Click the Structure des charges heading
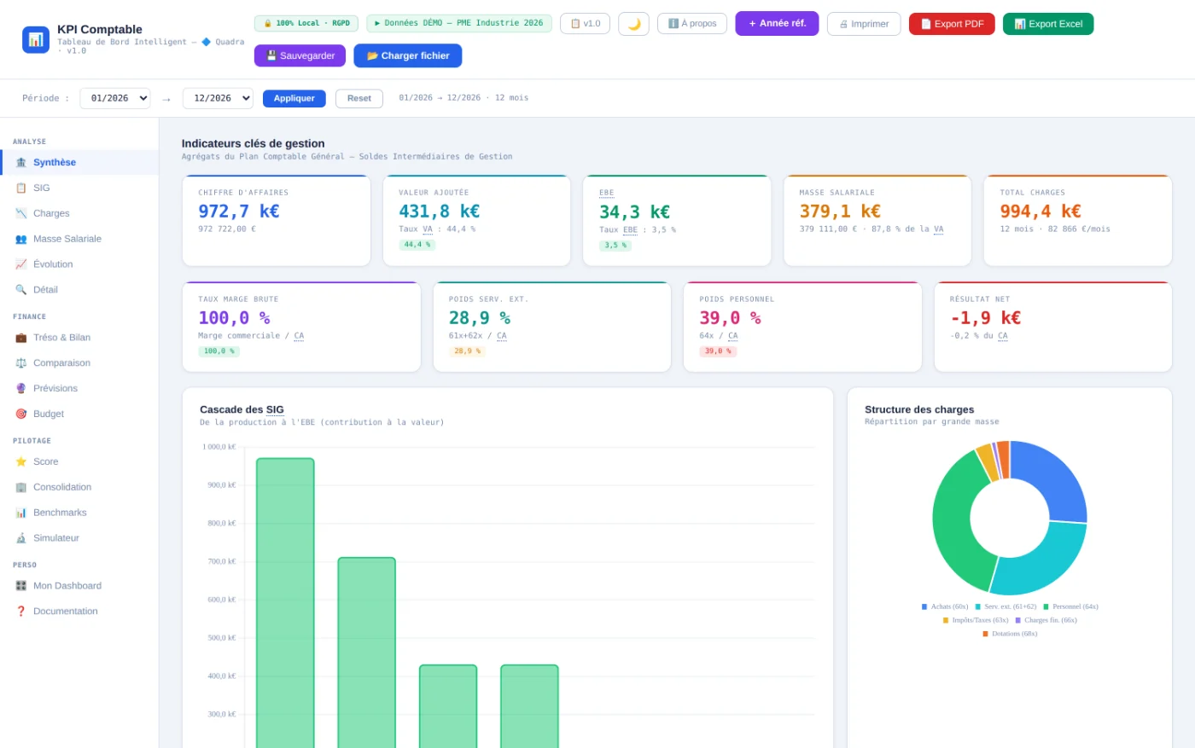This screenshot has height=748, width=1195. [919, 409]
